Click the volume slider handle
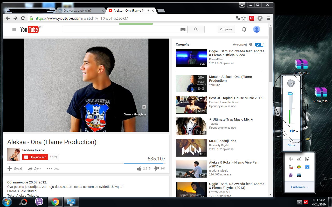 [x=290, y=94]
